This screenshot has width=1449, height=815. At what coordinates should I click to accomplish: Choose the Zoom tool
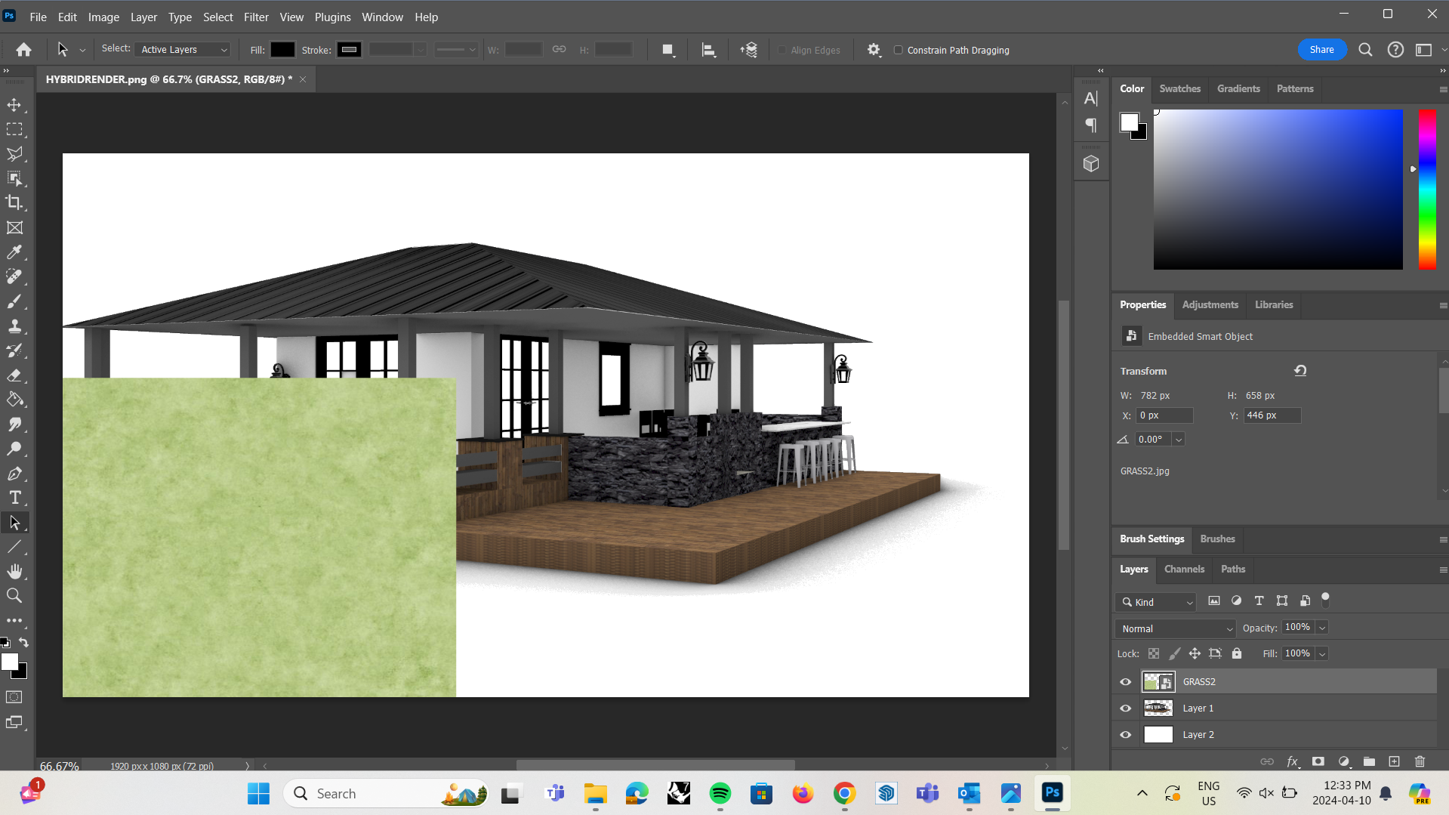(15, 595)
